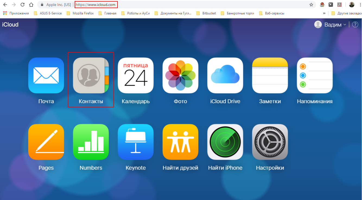Open the Вэб-сервисы bookmark folder
362x200 pixels.
click(x=272, y=13)
